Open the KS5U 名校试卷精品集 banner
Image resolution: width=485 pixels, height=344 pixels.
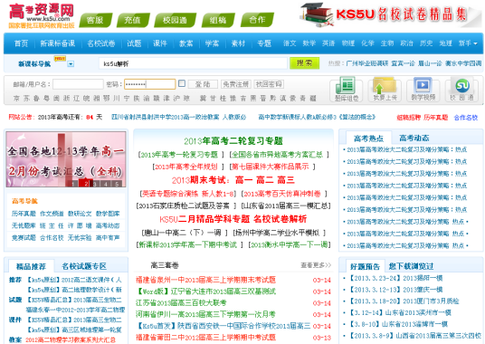click(x=390, y=14)
